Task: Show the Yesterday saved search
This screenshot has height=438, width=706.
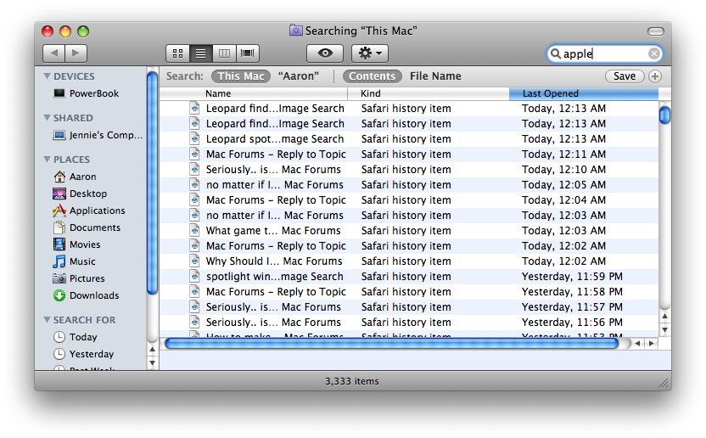Action: point(84,354)
